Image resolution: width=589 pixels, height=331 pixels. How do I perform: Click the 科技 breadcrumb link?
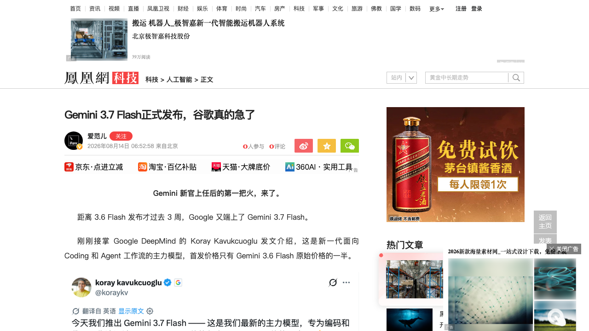click(x=152, y=80)
